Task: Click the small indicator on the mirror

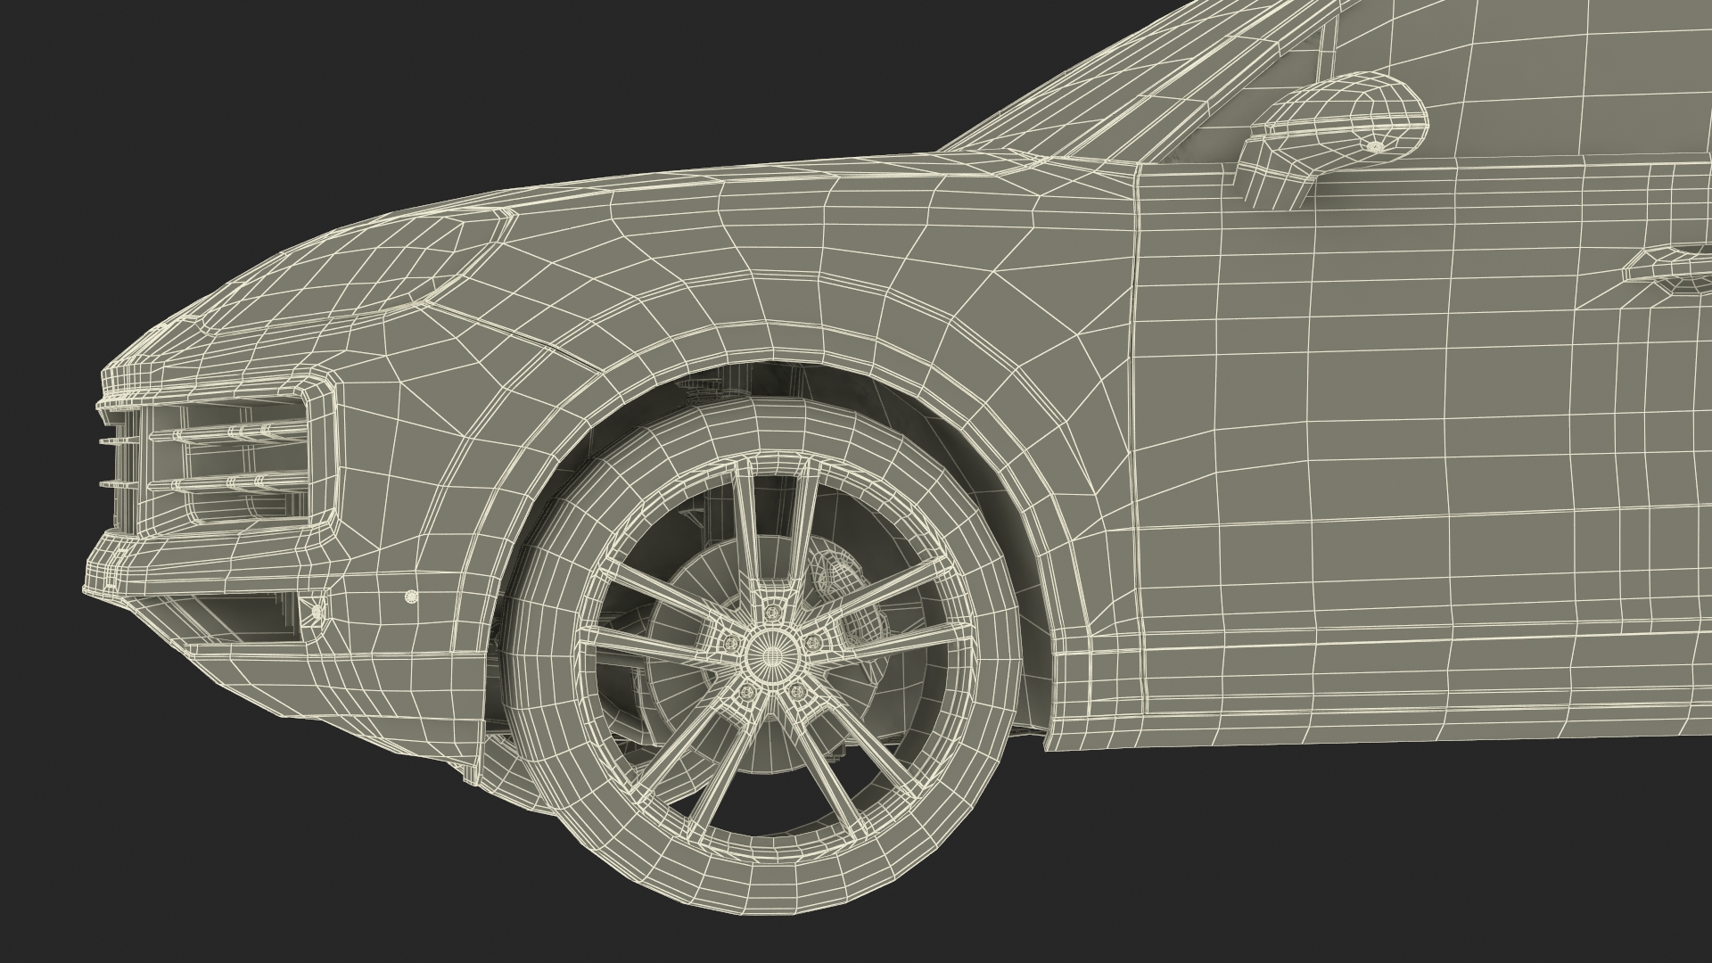Action: 1375,145
